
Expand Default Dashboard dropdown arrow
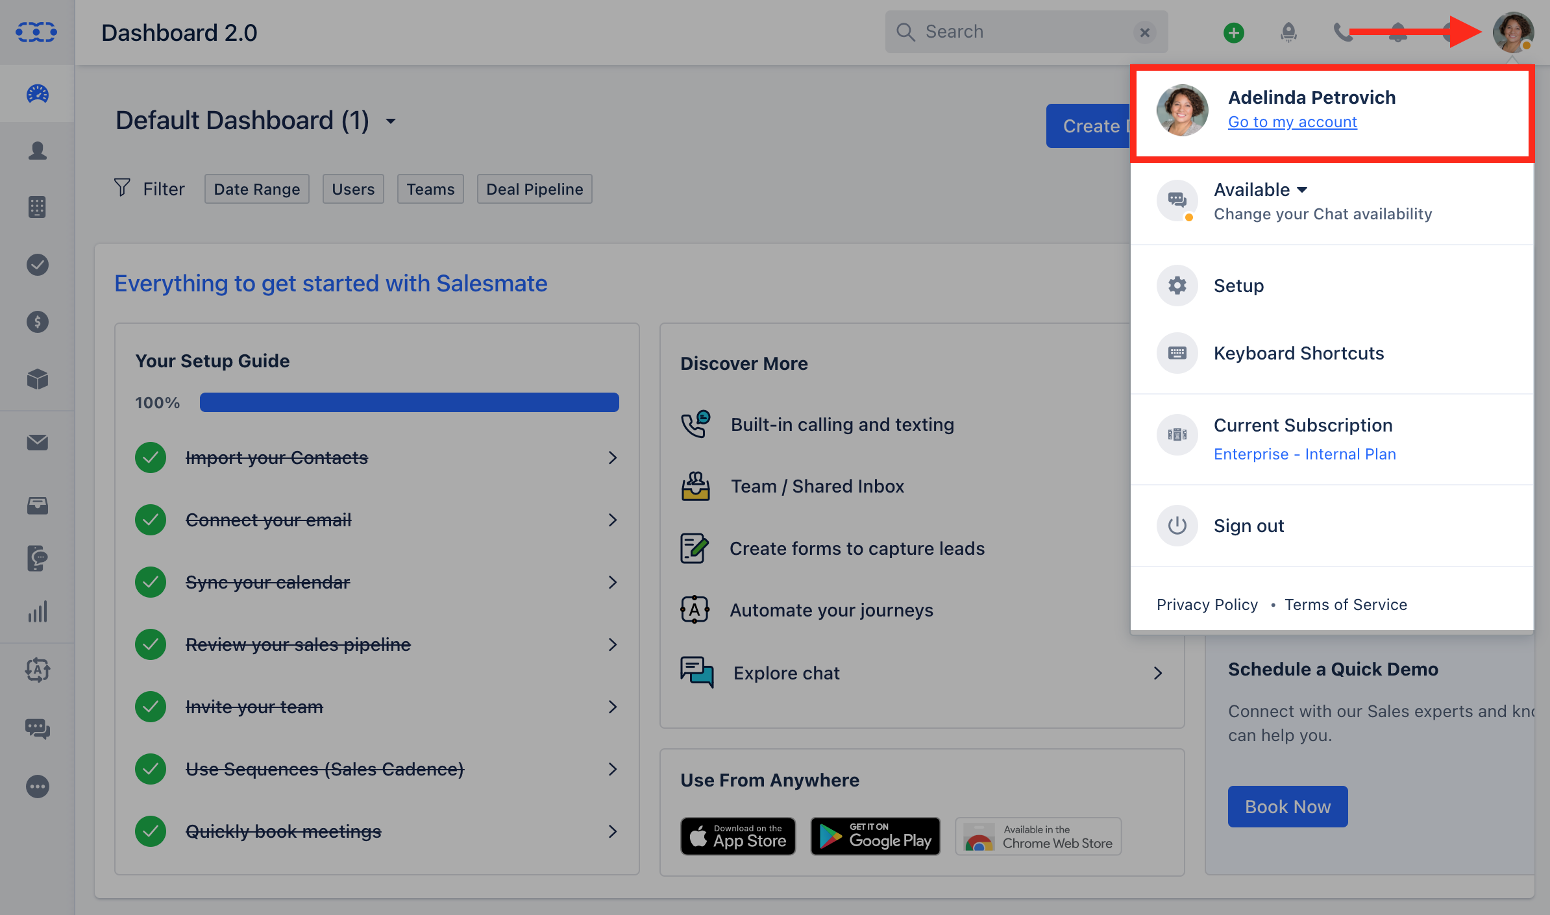point(391,121)
